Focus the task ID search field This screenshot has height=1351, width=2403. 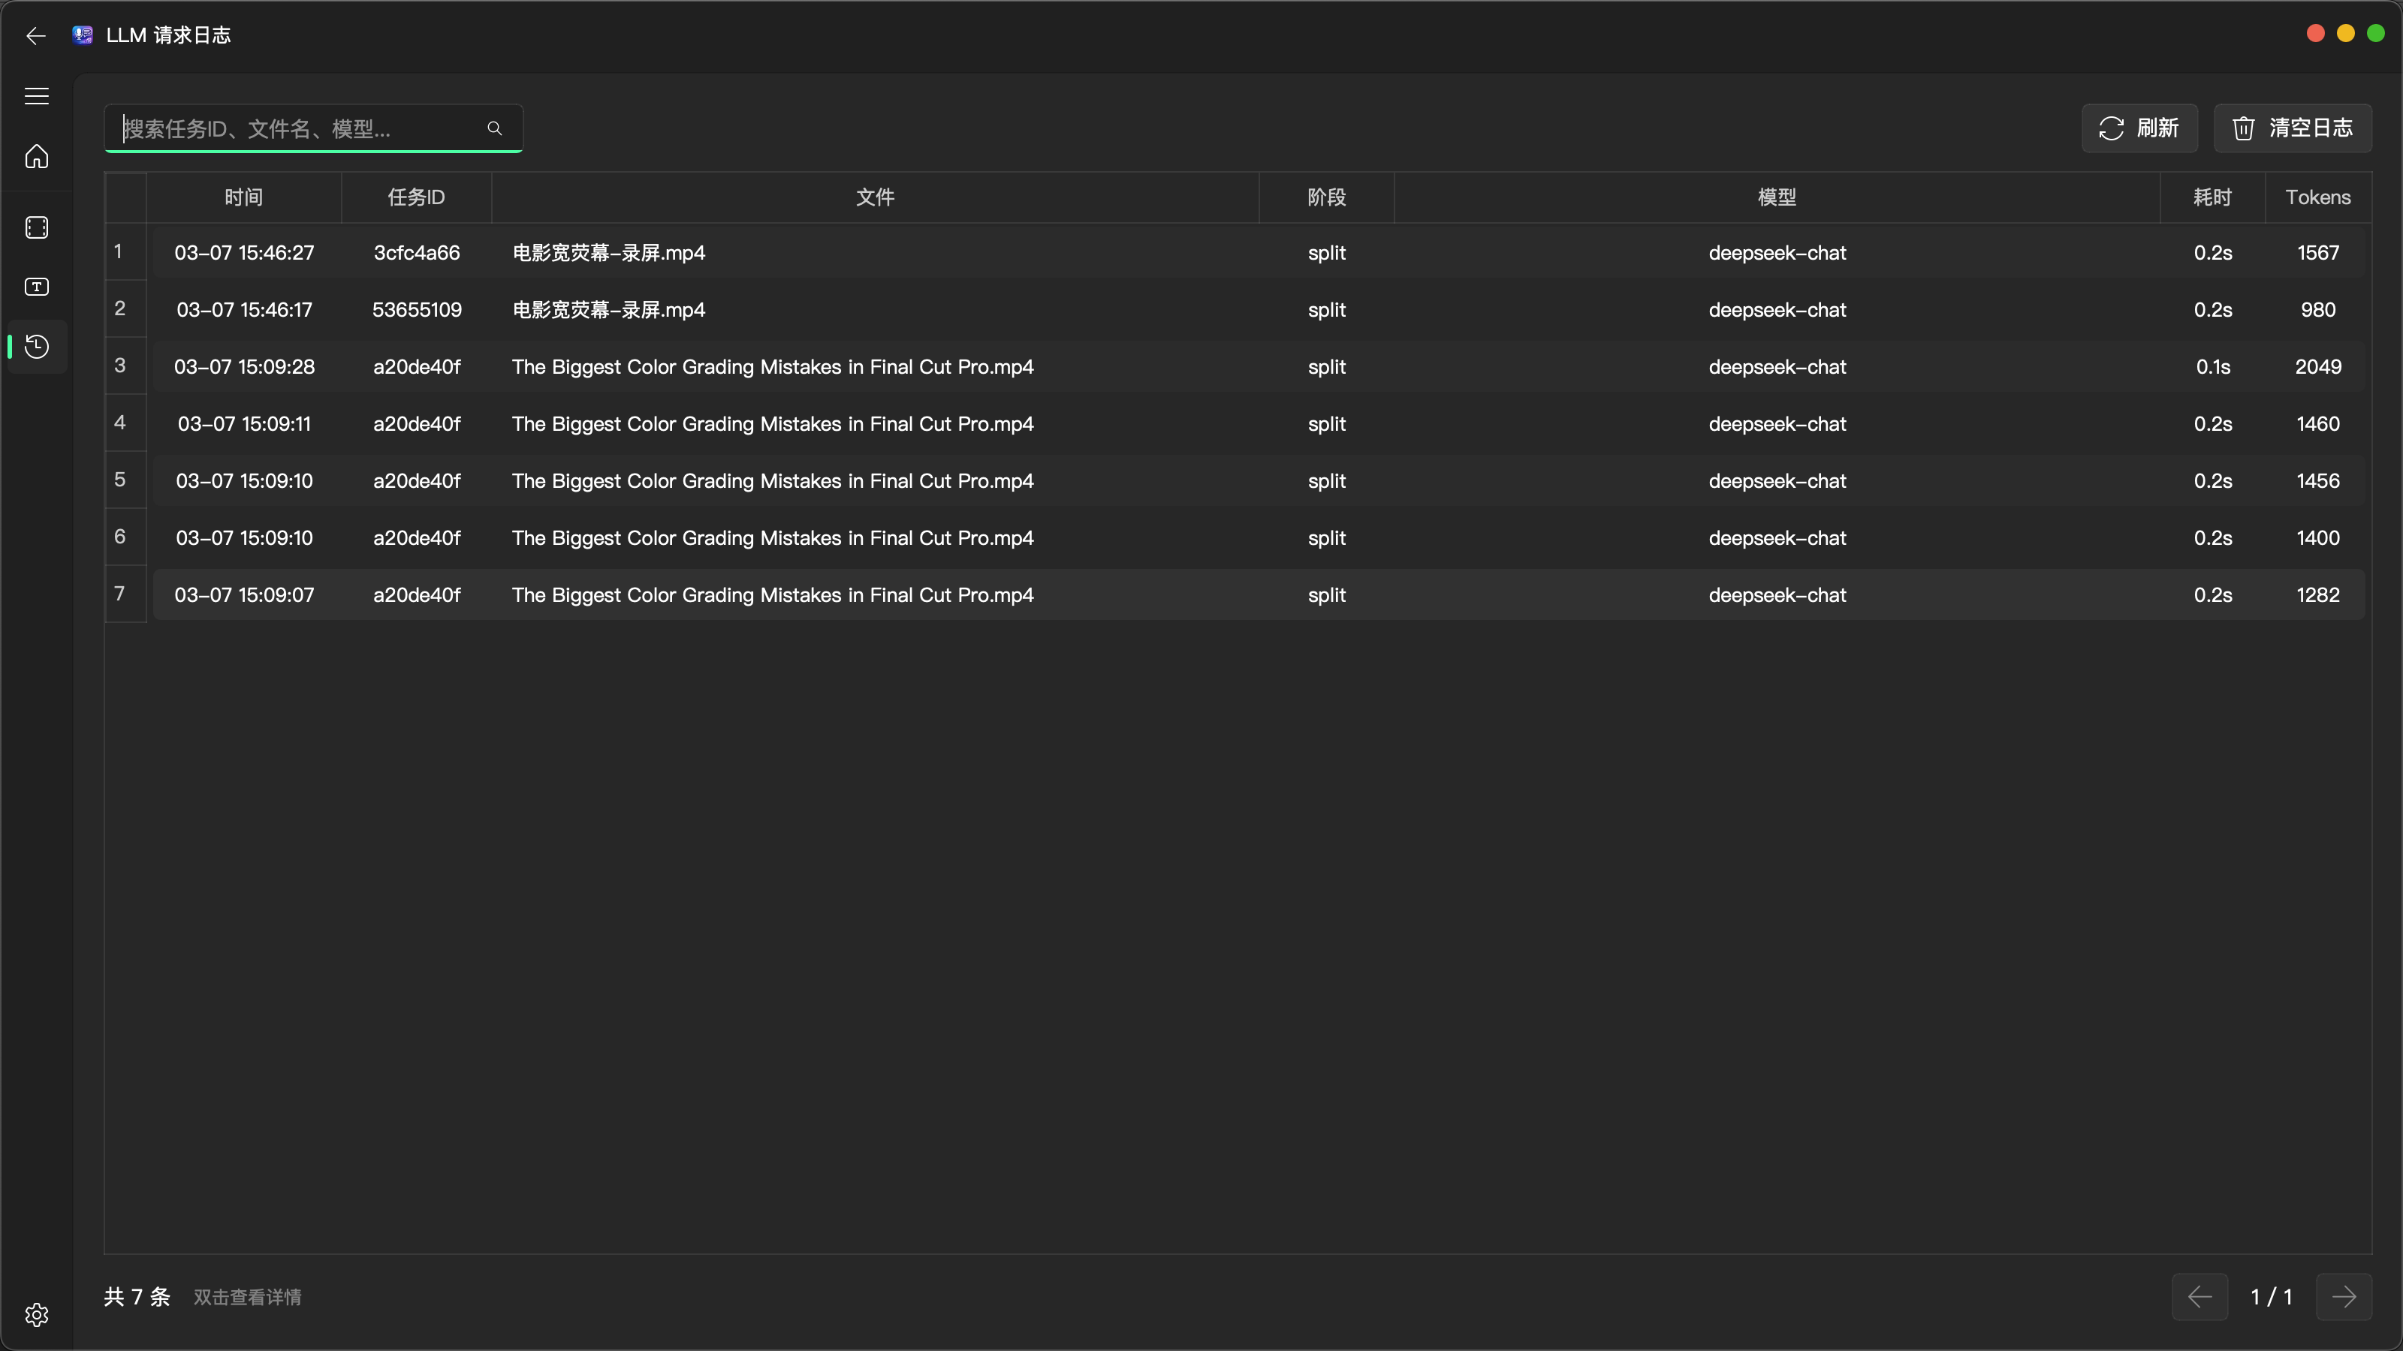coord(299,128)
